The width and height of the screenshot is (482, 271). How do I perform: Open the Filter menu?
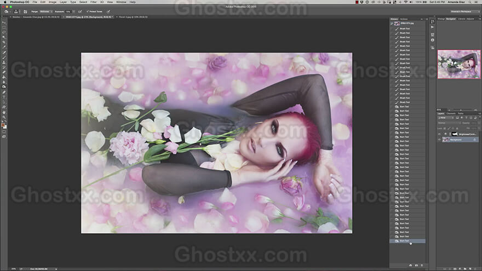click(x=94, y=2)
